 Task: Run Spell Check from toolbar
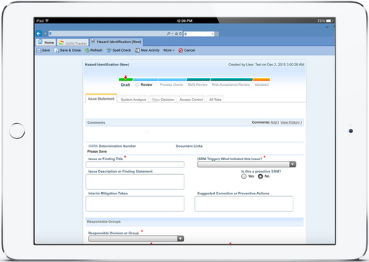pyautogui.click(x=119, y=50)
